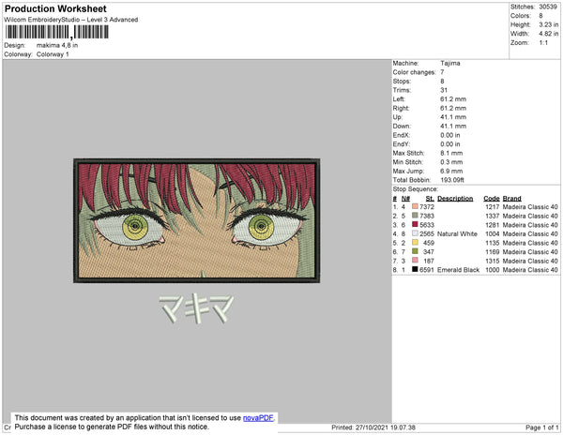Click color swatch for Emerald Black 6591

(x=415, y=269)
